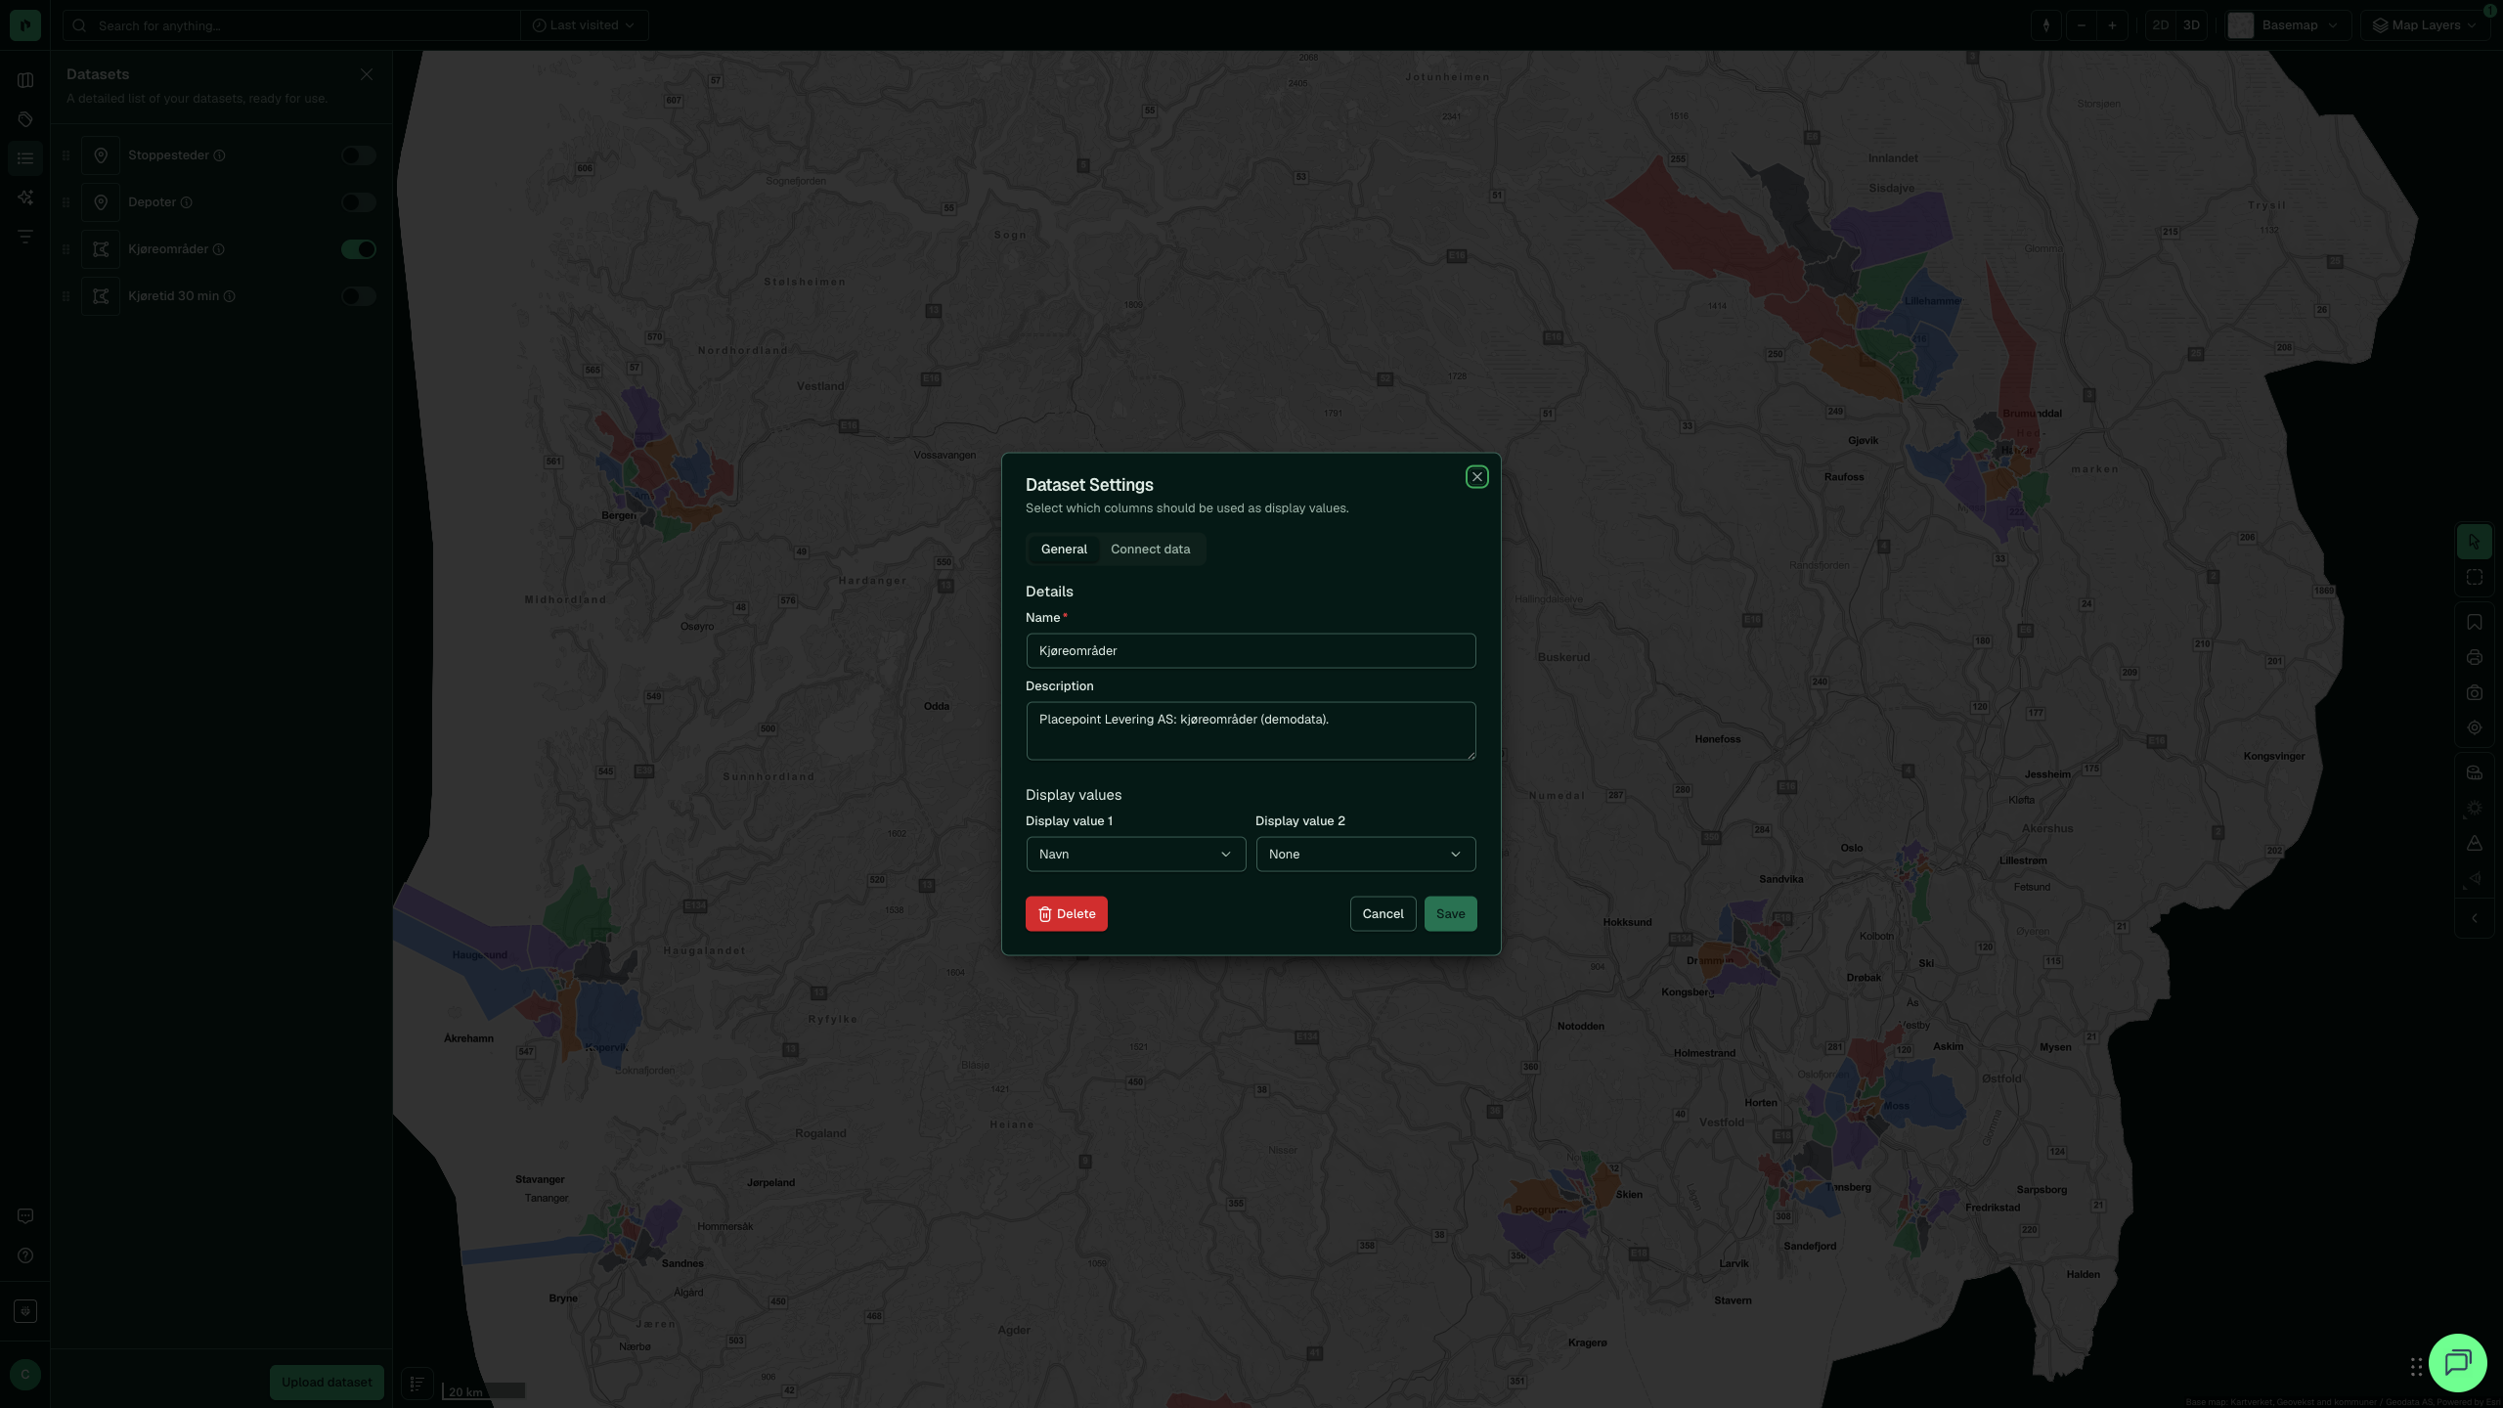Open the chat support bubble
This screenshot has width=2503, height=1408.
2458,1363
